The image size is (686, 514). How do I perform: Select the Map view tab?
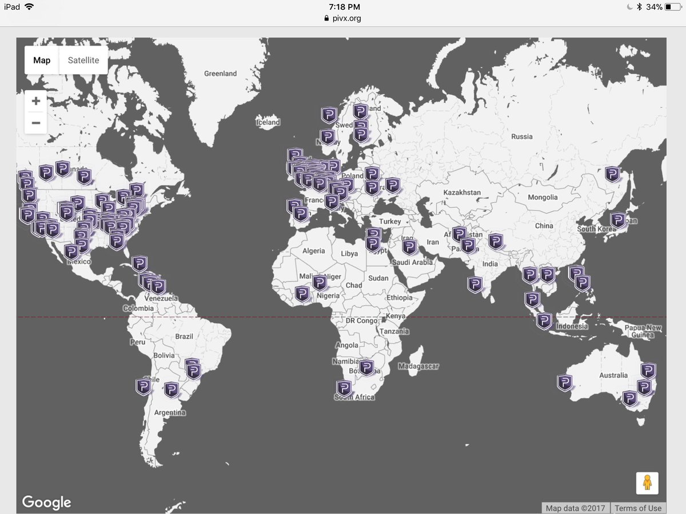tap(42, 61)
